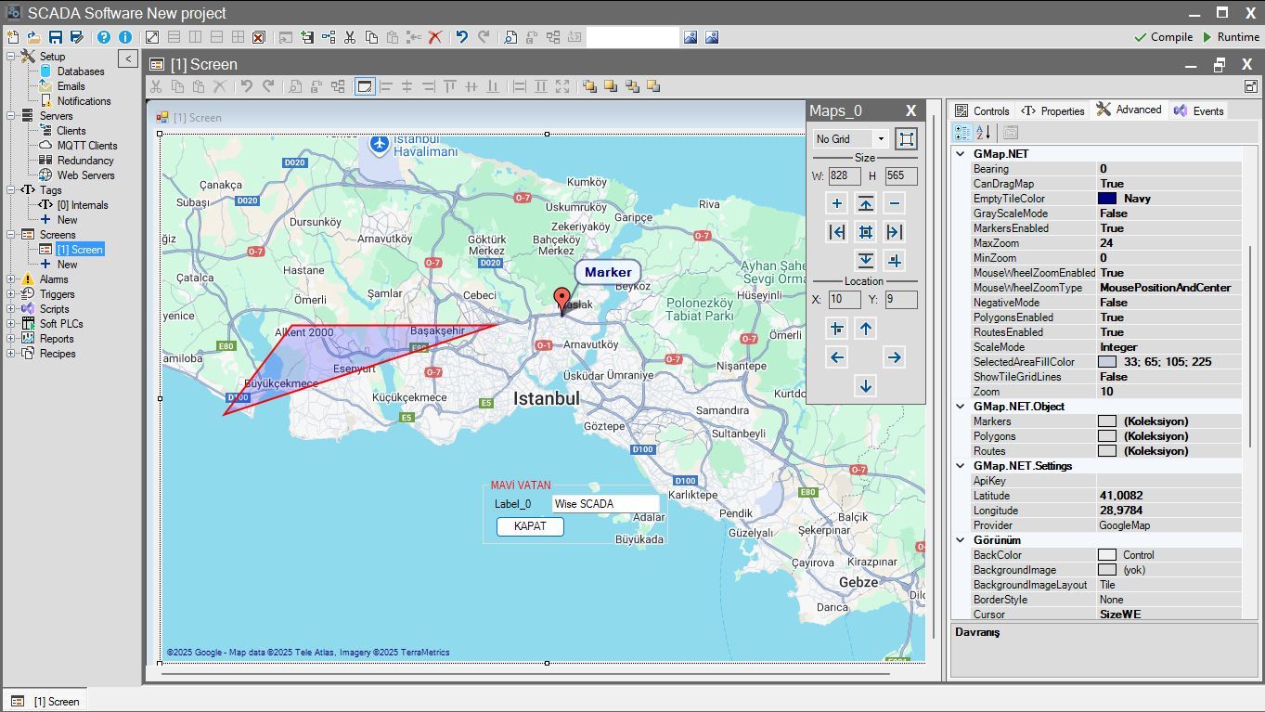The height and width of the screenshot is (712, 1265).
Task: Expand the Alarms tree node
Action: pos(10,279)
